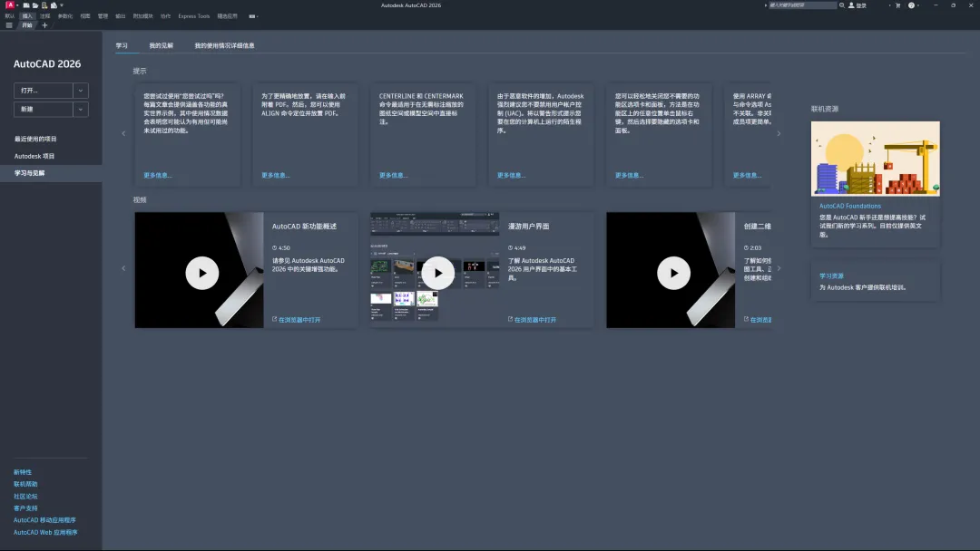Open the 协作 ribbon tab

[165, 16]
